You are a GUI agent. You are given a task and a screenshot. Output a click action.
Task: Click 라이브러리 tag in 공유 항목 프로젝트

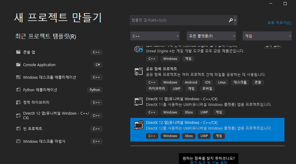[x=157, y=89]
